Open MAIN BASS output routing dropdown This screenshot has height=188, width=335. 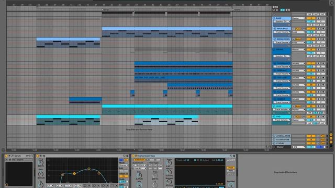[298, 32]
